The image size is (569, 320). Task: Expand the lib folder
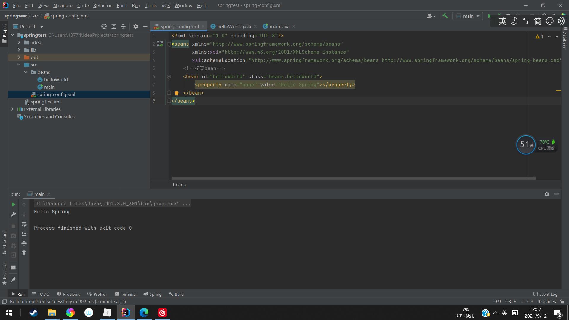pyautogui.click(x=19, y=50)
